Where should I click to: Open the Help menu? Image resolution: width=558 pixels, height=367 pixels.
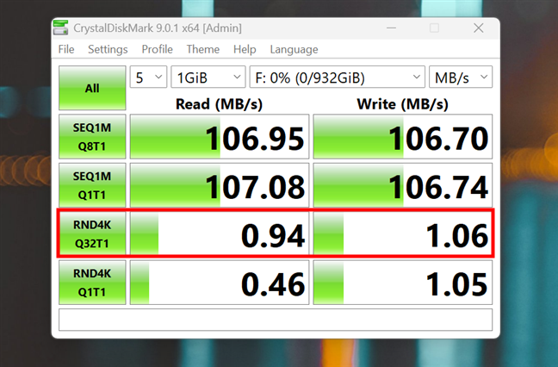(245, 49)
